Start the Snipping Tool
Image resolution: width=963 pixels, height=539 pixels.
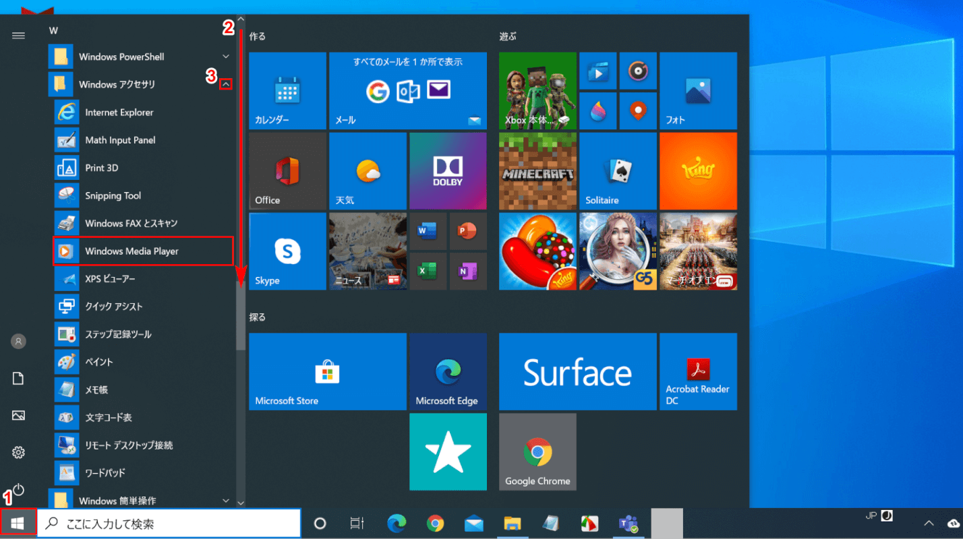[x=142, y=195]
